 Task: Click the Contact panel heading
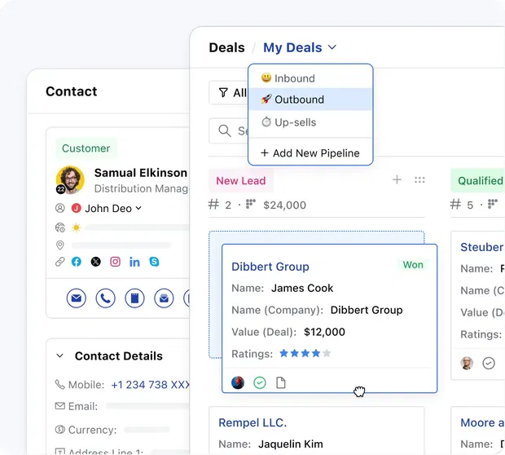(x=71, y=91)
